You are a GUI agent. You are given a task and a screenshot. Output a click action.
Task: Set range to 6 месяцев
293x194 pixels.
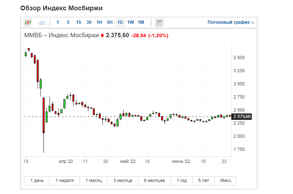point(155,181)
